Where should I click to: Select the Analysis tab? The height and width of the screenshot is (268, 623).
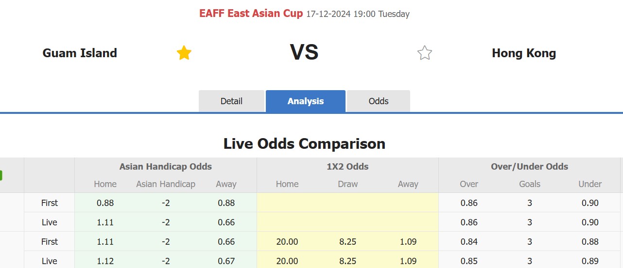tap(306, 101)
